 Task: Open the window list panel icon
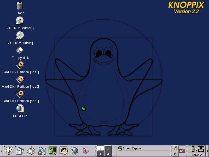coord(20,151)
